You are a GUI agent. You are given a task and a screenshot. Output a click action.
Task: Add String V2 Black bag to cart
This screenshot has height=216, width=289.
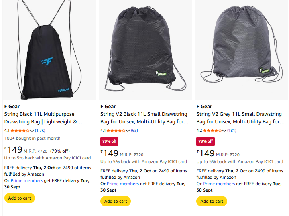[x=116, y=201]
